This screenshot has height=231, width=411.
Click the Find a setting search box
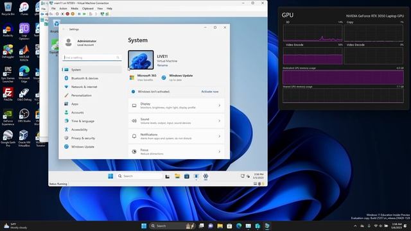[92, 57]
